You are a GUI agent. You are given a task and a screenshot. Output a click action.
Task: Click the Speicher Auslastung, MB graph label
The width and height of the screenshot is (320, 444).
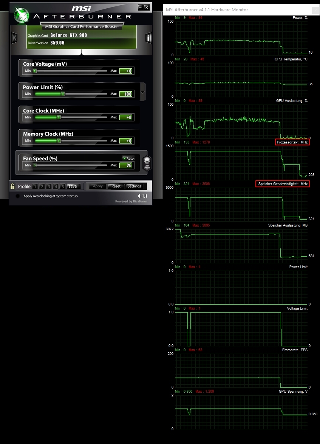288,225
